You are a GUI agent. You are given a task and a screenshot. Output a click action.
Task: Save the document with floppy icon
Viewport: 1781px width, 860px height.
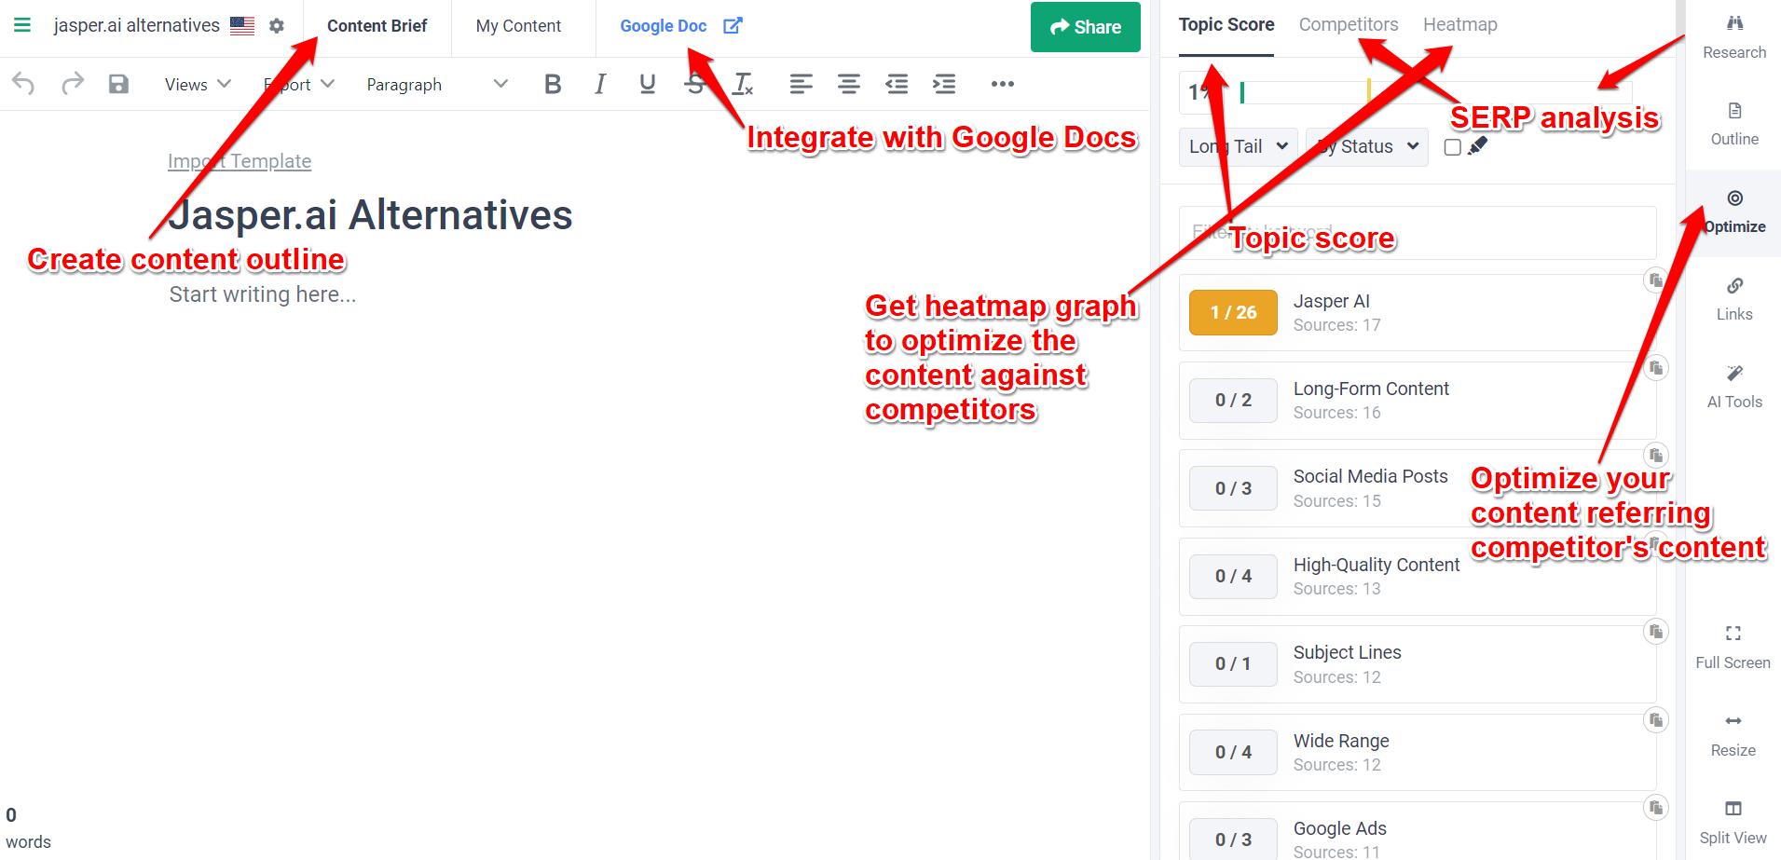[x=118, y=84]
